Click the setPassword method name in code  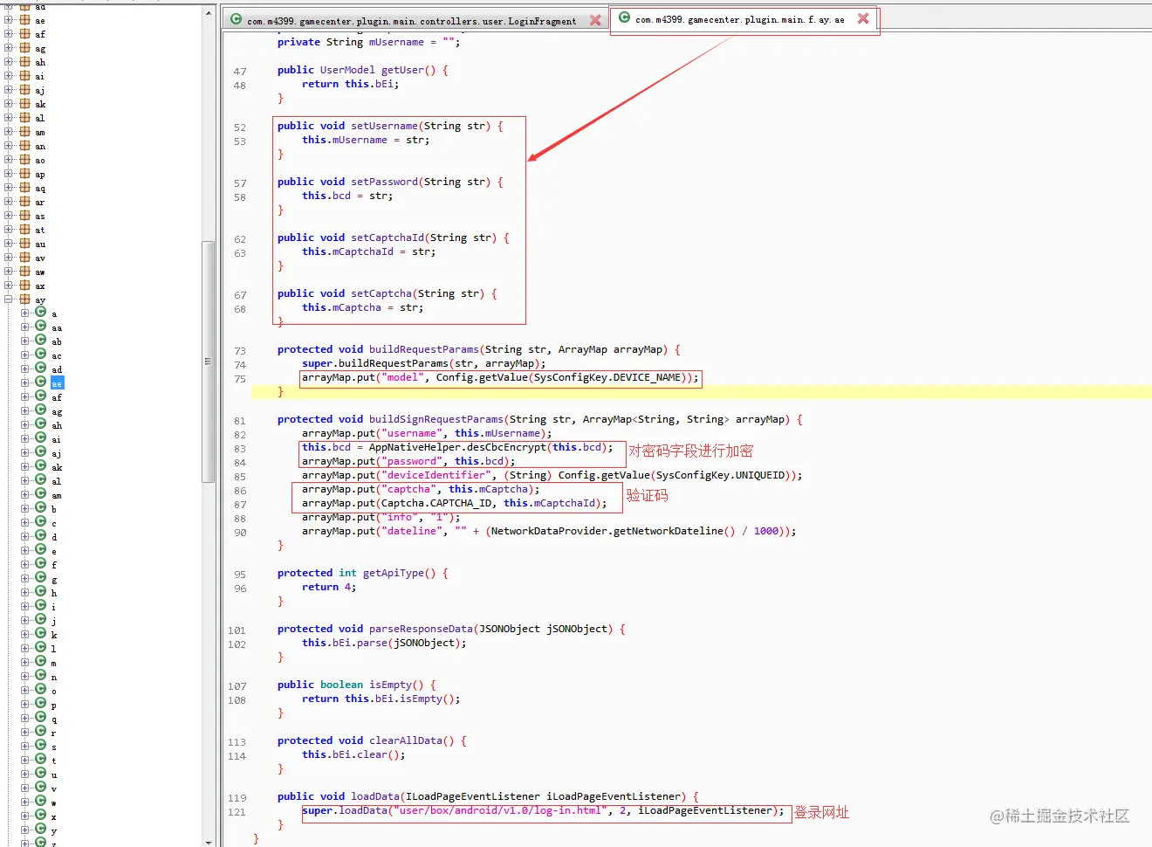click(384, 182)
